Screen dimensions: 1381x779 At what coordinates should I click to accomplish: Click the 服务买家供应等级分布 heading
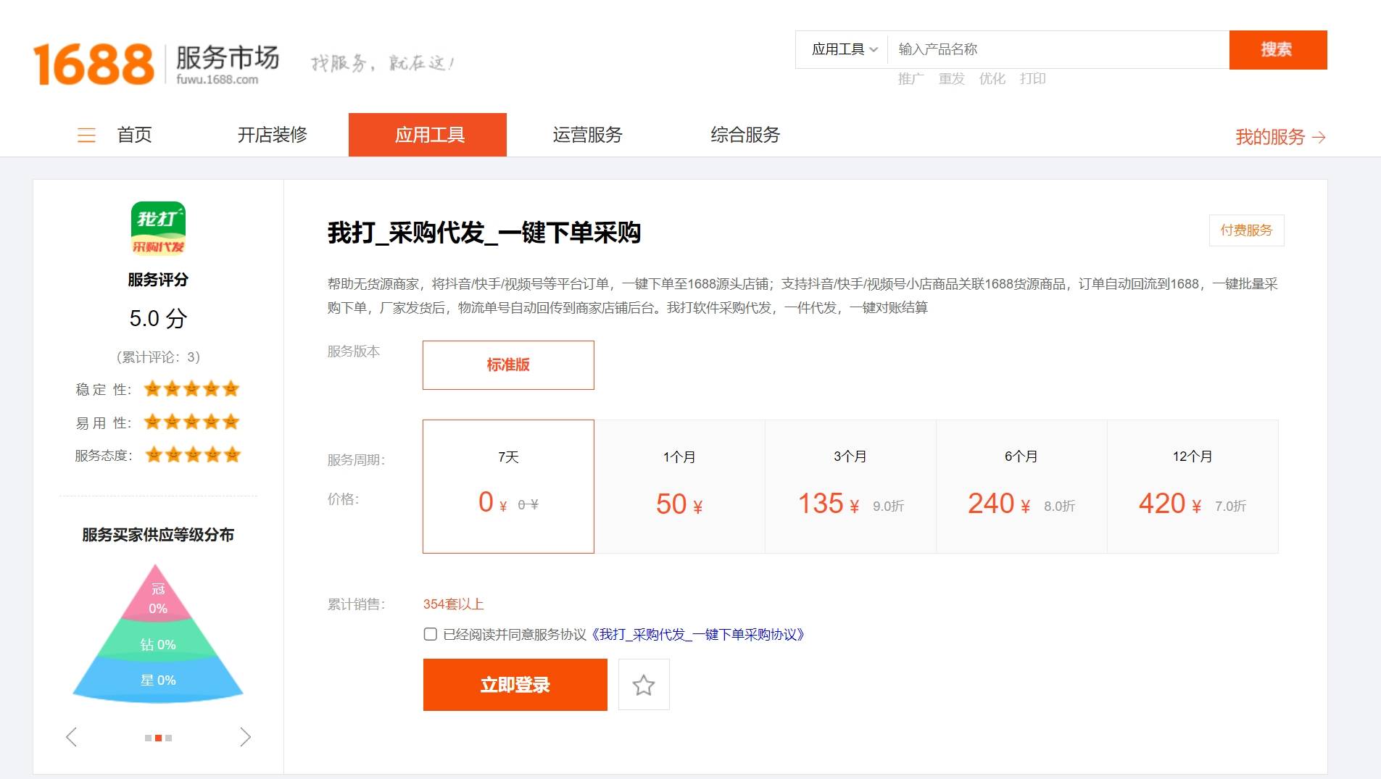(158, 535)
